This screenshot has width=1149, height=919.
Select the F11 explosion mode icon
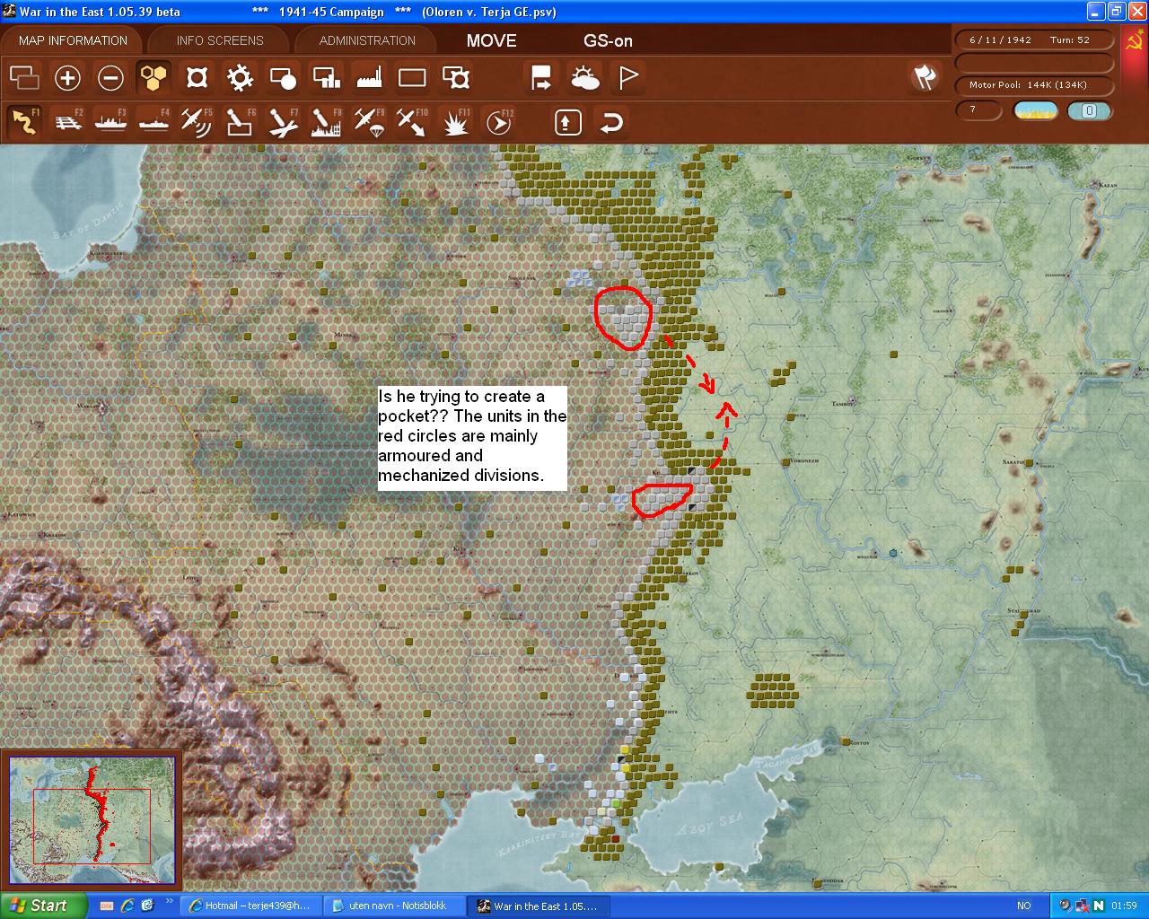coord(456,122)
